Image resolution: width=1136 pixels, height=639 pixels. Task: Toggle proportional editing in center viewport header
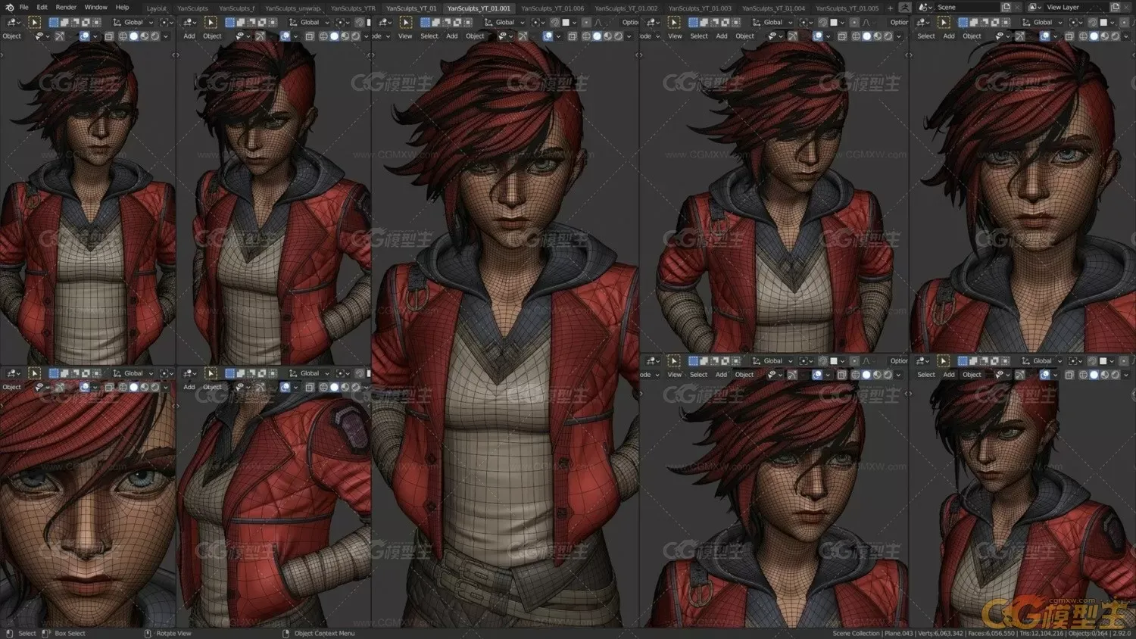(x=586, y=22)
